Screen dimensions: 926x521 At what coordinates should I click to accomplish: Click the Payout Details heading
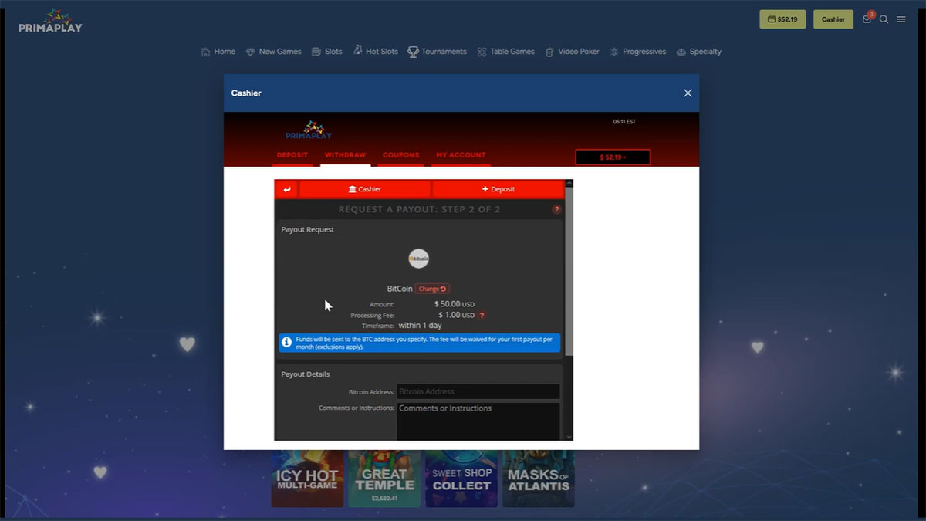[306, 374]
